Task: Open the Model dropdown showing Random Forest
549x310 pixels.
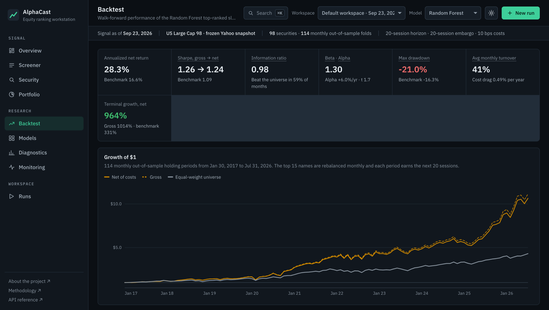Action: click(453, 13)
